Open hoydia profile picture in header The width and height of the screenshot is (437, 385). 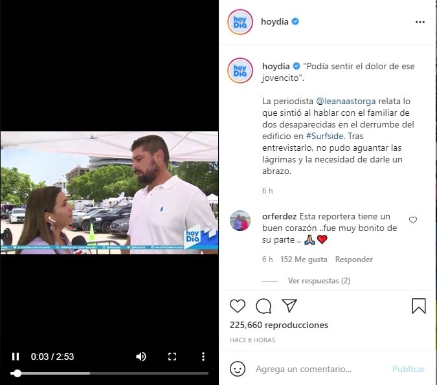coord(240,22)
